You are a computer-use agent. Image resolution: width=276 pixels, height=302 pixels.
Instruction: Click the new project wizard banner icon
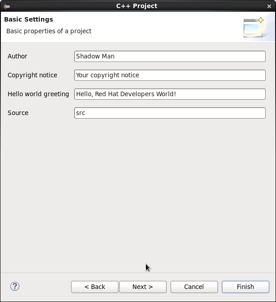click(x=253, y=27)
